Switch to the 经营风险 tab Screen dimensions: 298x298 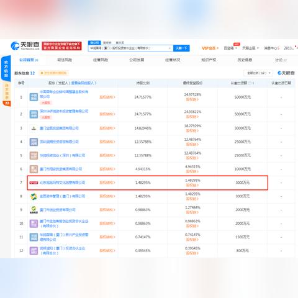[x=101, y=60]
